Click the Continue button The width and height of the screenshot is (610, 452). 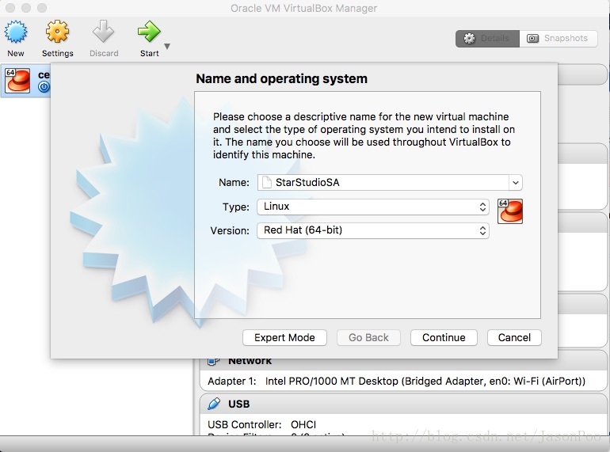[x=444, y=337]
